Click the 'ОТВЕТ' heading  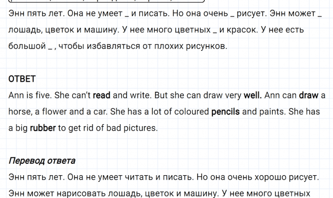[22, 79]
